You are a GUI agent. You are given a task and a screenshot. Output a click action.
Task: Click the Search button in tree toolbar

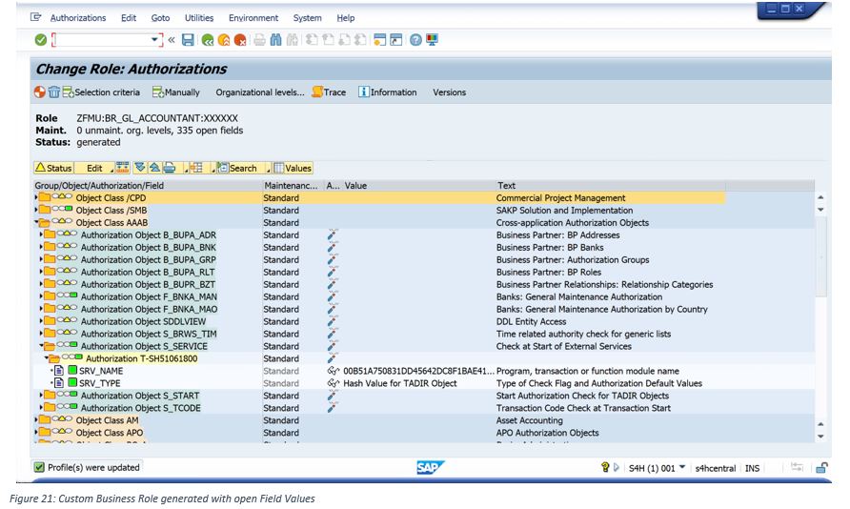[x=237, y=168]
